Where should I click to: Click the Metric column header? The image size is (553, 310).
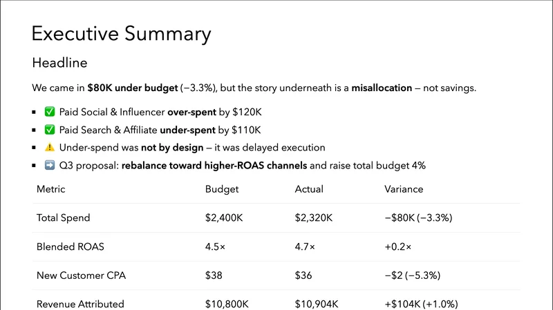click(x=50, y=189)
